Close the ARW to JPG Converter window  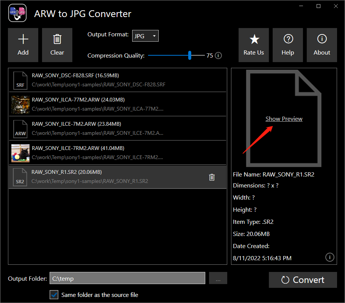pyautogui.click(x=336, y=6)
